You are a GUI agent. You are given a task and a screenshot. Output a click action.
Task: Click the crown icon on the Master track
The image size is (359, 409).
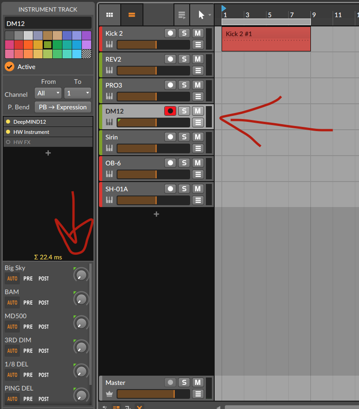tap(110, 394)
